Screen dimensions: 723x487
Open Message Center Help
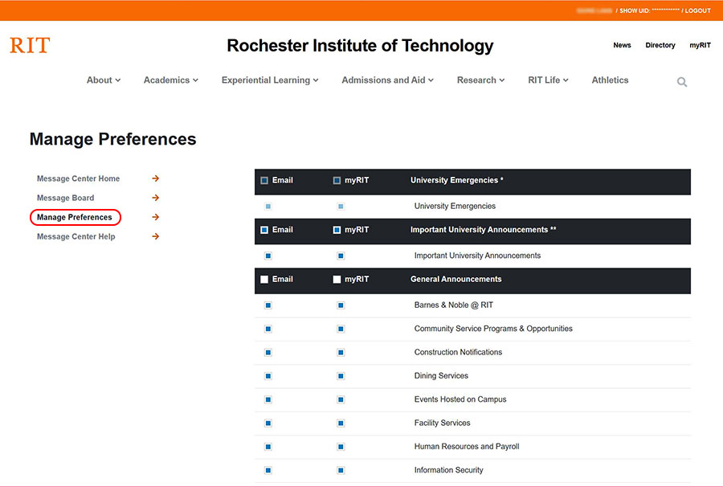(76, 236)
